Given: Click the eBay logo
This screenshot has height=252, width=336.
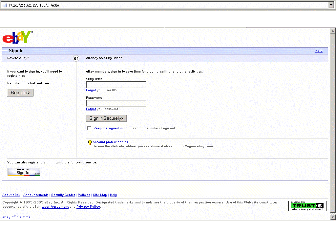Looking at the screenshot, I should 17,37.
